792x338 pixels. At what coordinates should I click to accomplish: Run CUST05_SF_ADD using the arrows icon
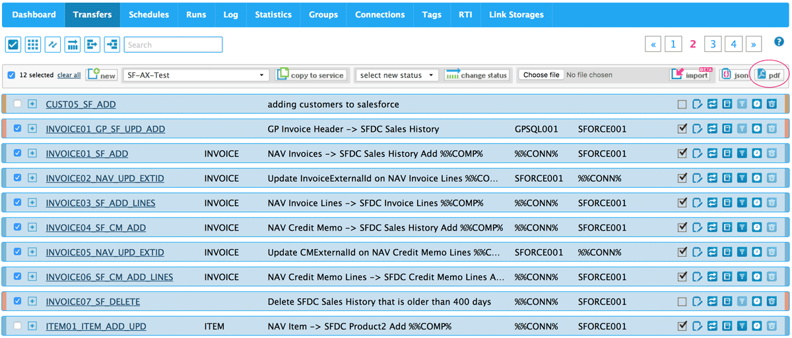coord(712,104)
